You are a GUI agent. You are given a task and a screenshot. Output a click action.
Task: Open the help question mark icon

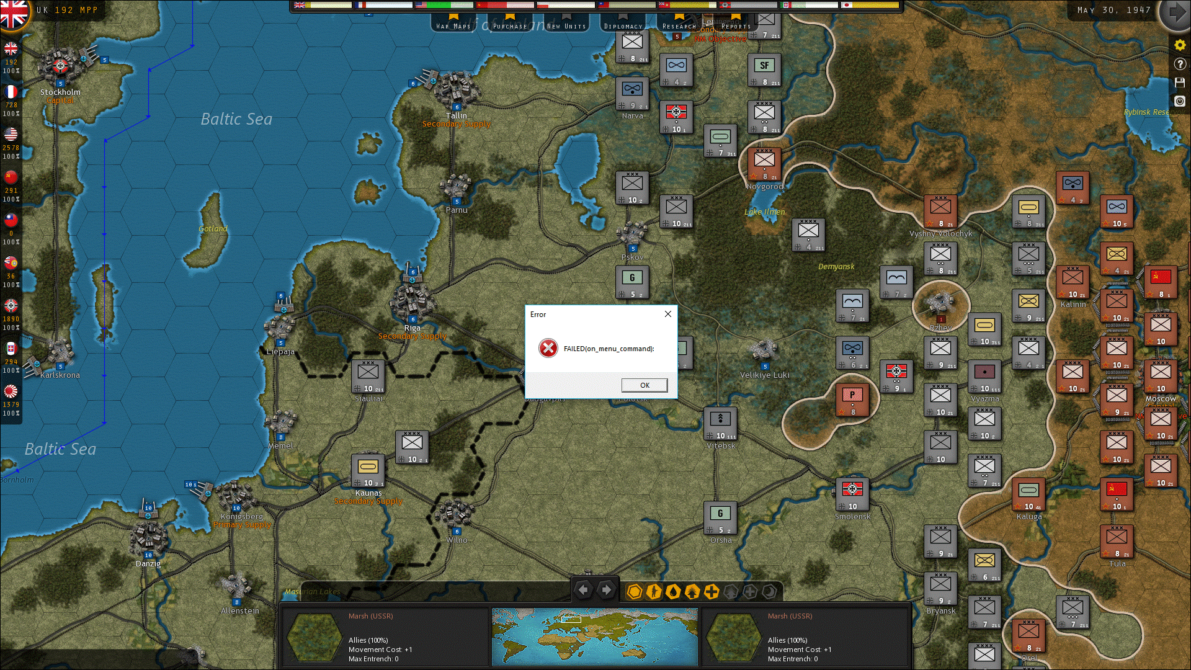1180,64
